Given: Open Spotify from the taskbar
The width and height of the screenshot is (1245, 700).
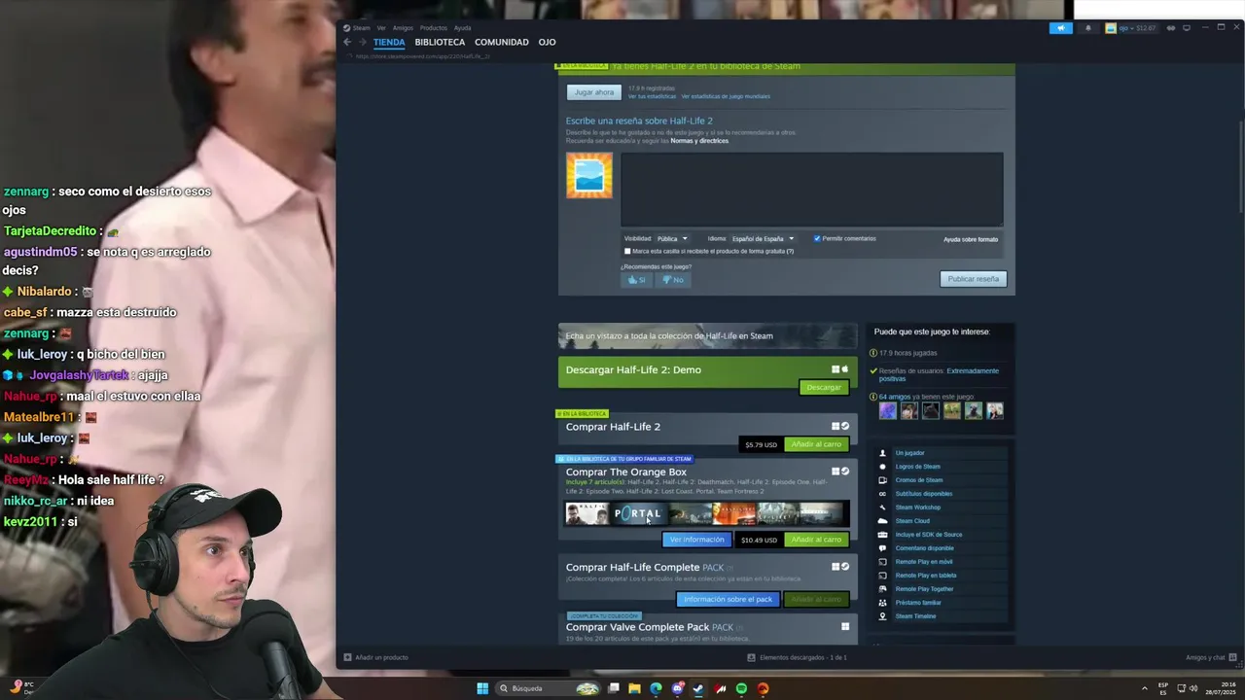Looking at the screenshot, I should tap(741, 688).
